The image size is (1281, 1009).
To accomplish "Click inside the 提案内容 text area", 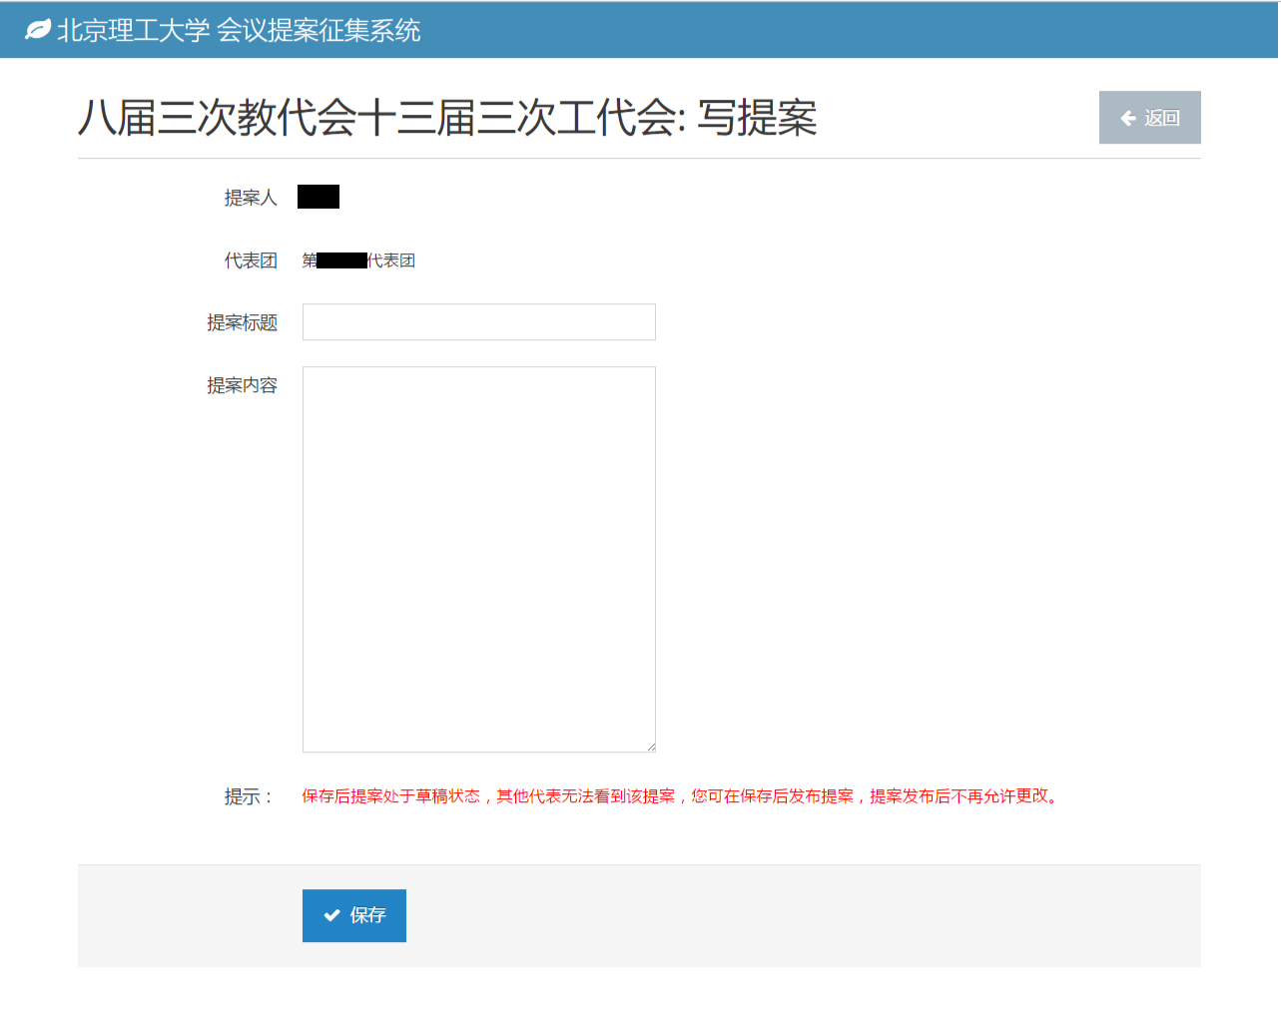I will (478, 559).
